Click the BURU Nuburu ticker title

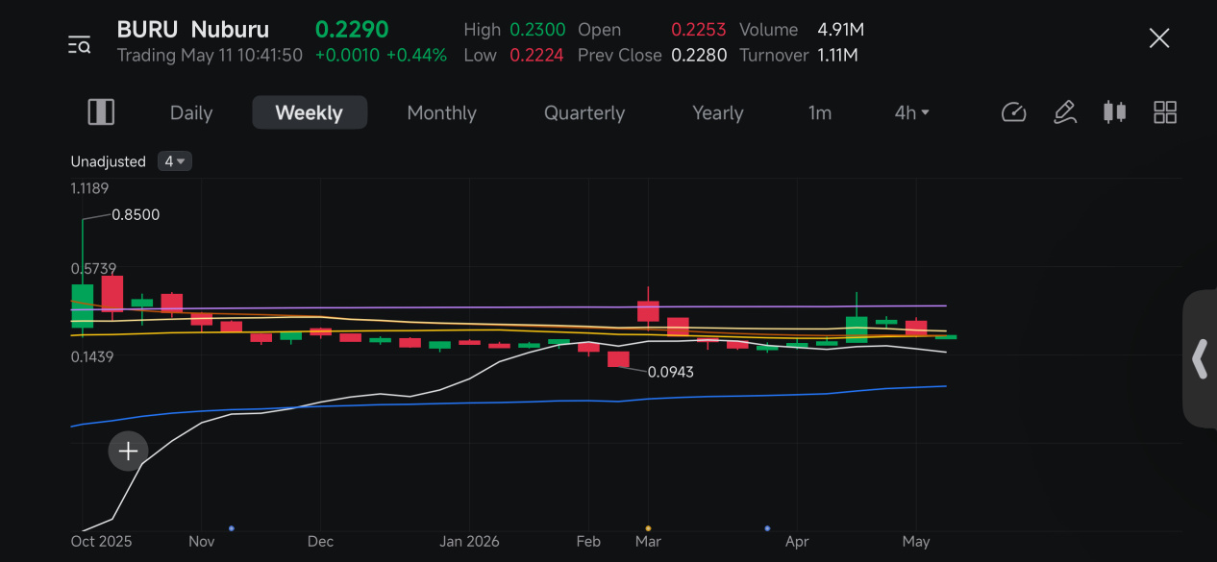[x=193, y=30]
